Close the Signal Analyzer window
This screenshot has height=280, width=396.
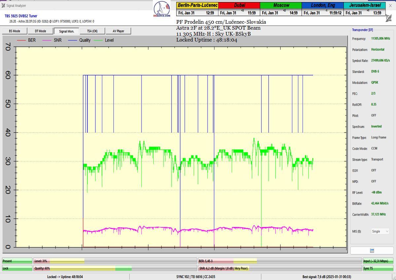click(x=390, y=5)
